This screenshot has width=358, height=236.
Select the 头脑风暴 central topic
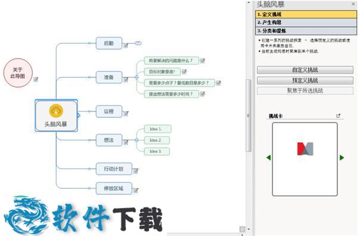coord(56,115)
